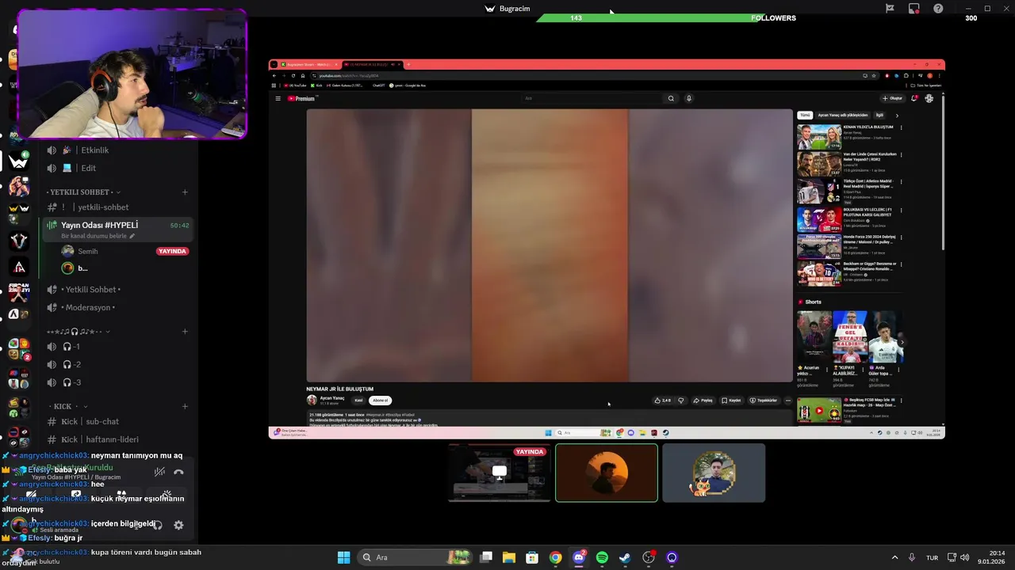This screenshot has width=1015, height=570.
Task: Click the 'Kaydet' save button
Action: (x=731, y=401)
